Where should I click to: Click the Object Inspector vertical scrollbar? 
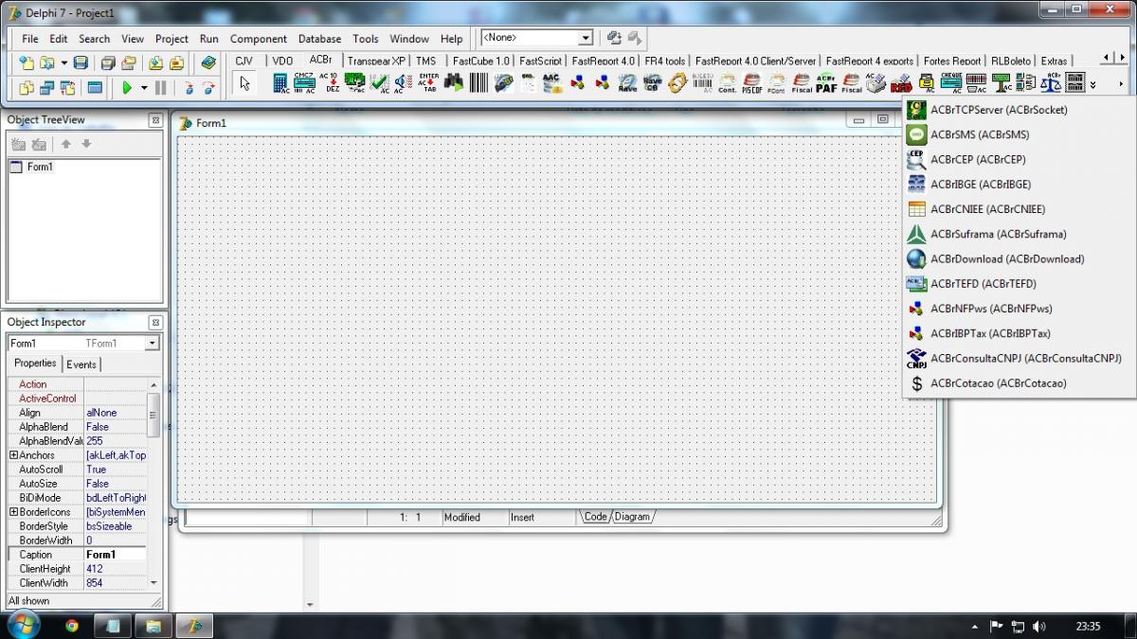pos(153,484)
